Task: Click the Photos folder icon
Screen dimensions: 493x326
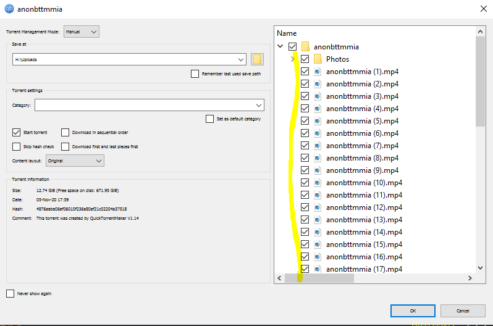Action: pyautogui.click(x=318, y=59)
